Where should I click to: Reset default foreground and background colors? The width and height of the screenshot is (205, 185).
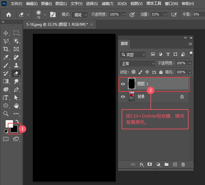[x=6, y=131]
